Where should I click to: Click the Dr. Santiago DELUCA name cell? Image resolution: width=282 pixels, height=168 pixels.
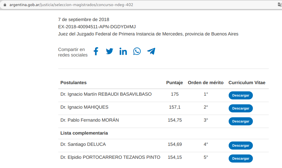pos(83,144)
